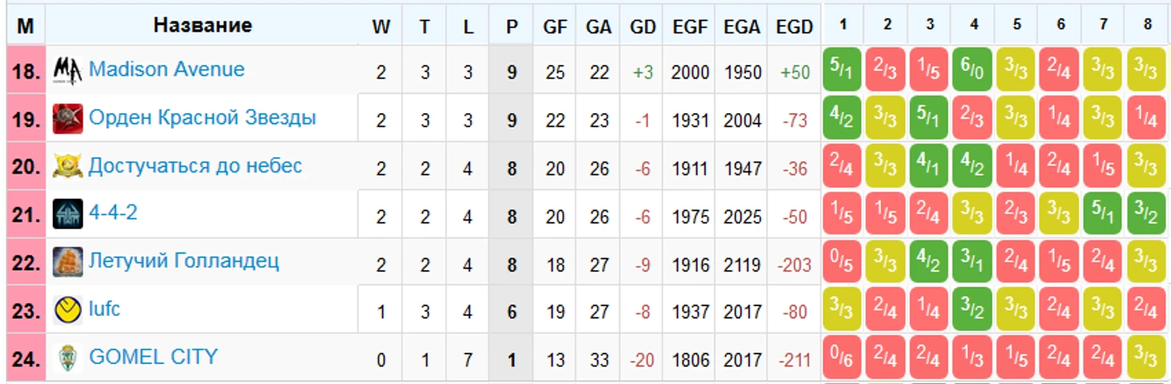Open the Madison Avenue team link
This screenshot has width=1171, height=384.
click(166, 69)
